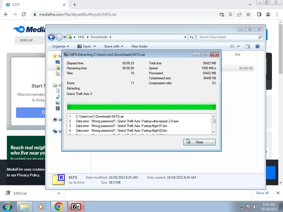Select Recent Places icon in navigation pane
This screenshot has width=283, height=212.
point(58,73)
